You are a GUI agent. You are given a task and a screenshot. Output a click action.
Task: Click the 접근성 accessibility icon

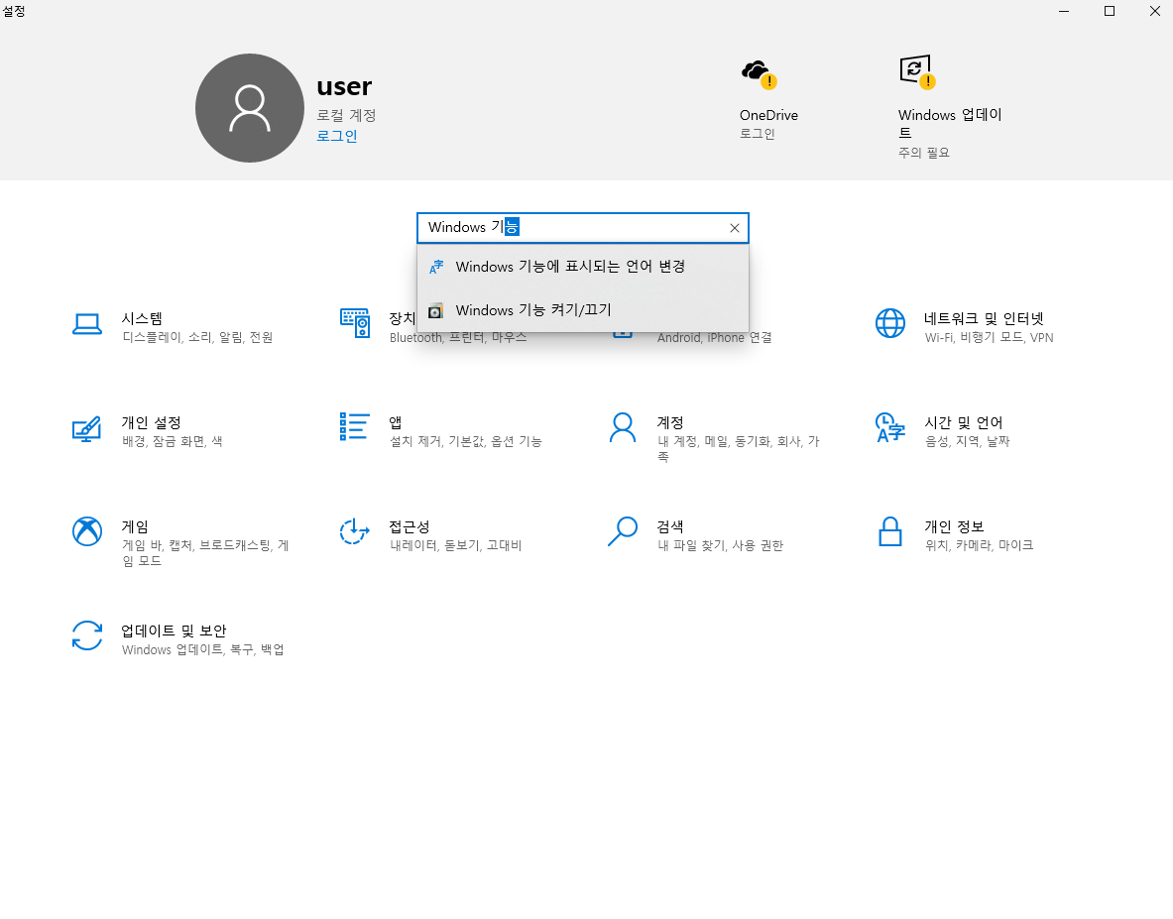coord(355,531)
